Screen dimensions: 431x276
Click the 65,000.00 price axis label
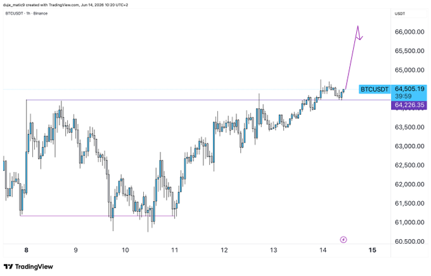point(409,70)
